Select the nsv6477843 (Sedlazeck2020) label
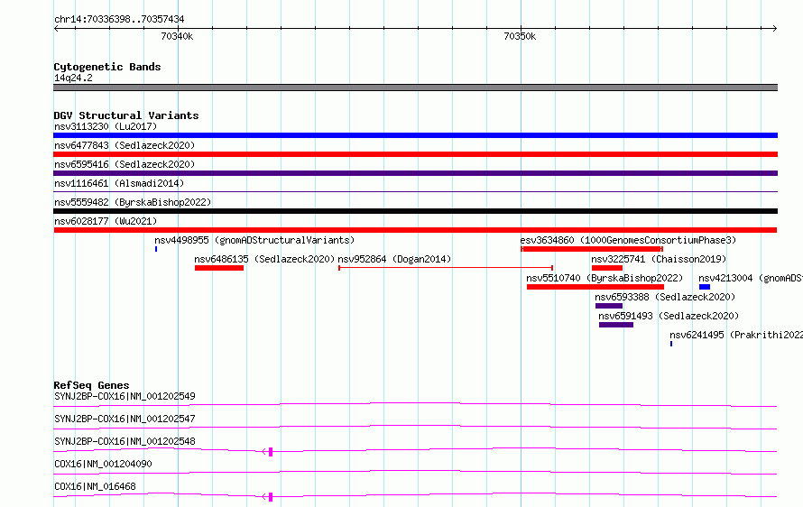Viewport: 803px width, 507px height. (x=125, y=145)
